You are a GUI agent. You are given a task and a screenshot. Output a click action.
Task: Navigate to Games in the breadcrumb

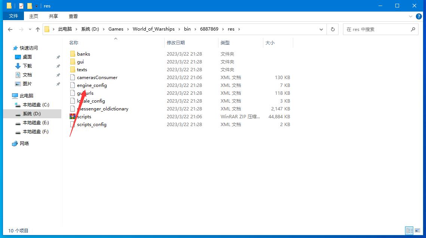[x=116, y=29]
